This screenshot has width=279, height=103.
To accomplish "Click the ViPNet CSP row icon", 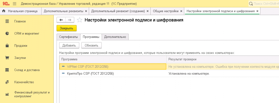I will [63, 66].
